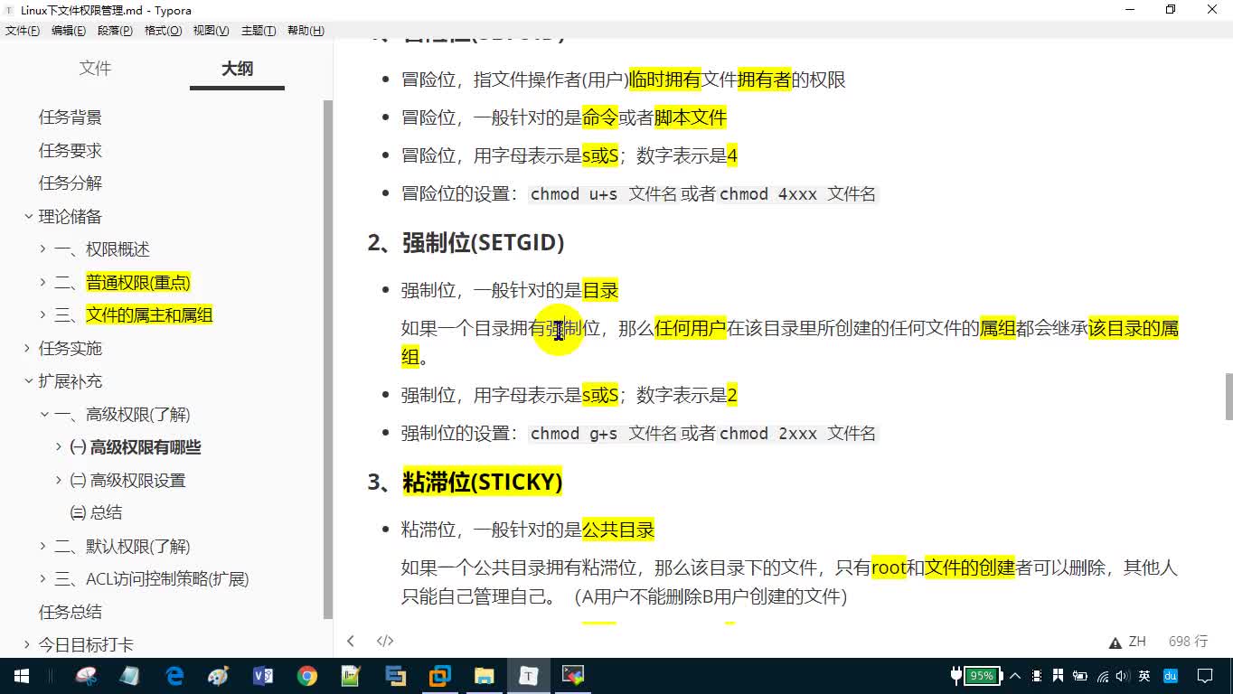Image resolution: width=1233 pixels, height=694 pixels.
Task: Jump to 任务要求 outline heading
Action: pyautogui.click(x=70, y=150)
